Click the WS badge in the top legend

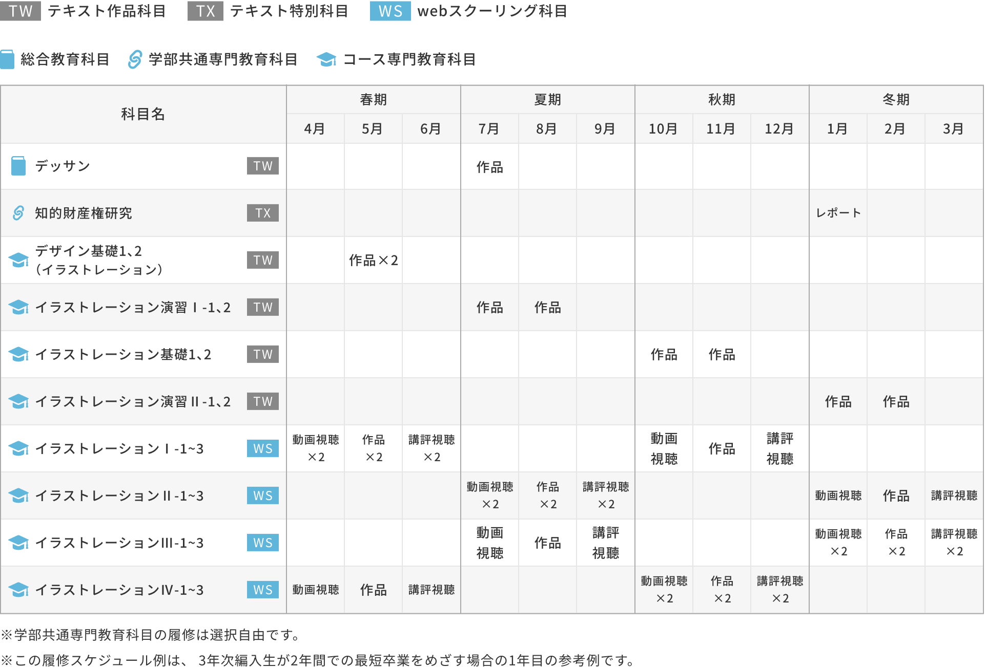390,11
